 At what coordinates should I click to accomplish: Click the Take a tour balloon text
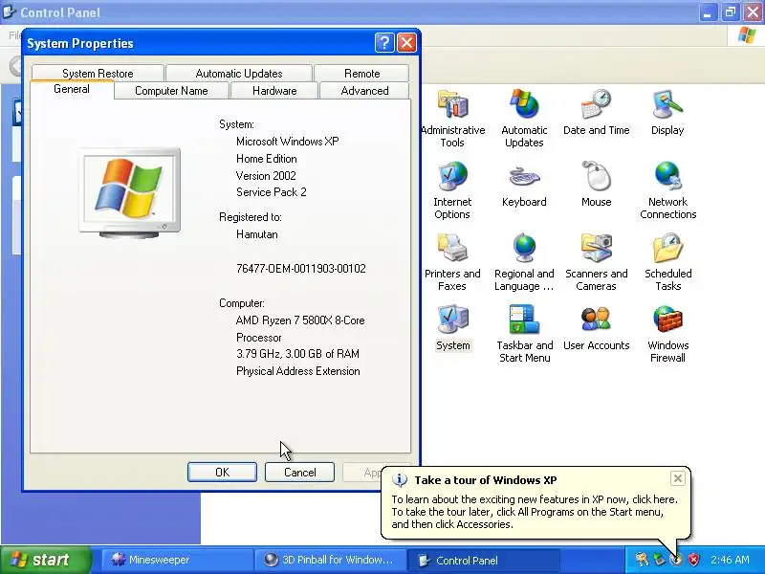535,512
